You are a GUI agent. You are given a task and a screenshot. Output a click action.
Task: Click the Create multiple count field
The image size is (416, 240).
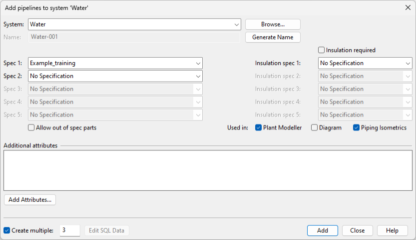point(69,231)
